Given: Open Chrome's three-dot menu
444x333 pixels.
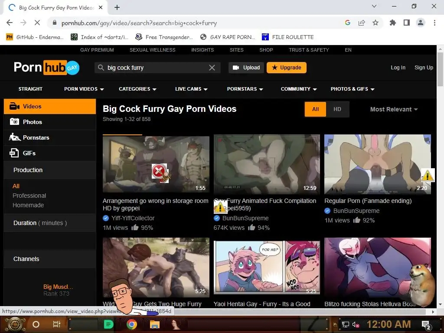Looking at the screenshot, I should pos(434,23).
